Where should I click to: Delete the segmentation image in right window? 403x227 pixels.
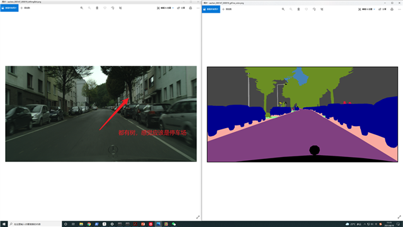(298, 9)
